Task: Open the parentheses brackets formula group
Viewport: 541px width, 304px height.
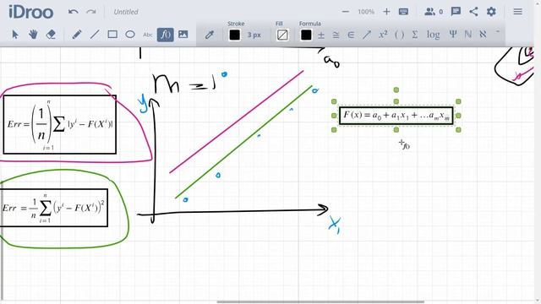Action: tap(399, 35)
